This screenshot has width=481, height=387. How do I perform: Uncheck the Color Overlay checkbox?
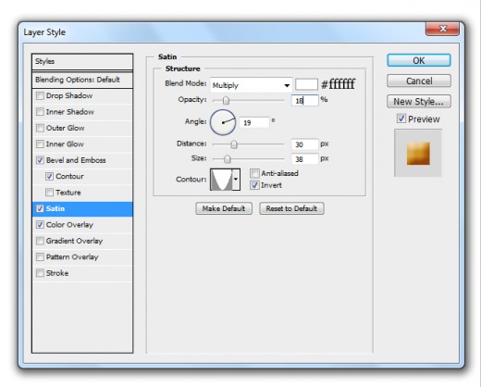40,225
